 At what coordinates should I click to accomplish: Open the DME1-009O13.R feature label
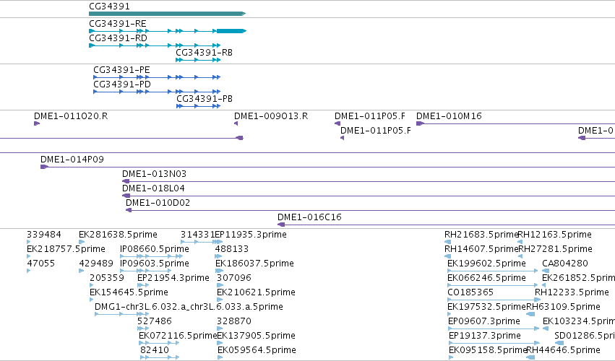[x=271, y=116]
